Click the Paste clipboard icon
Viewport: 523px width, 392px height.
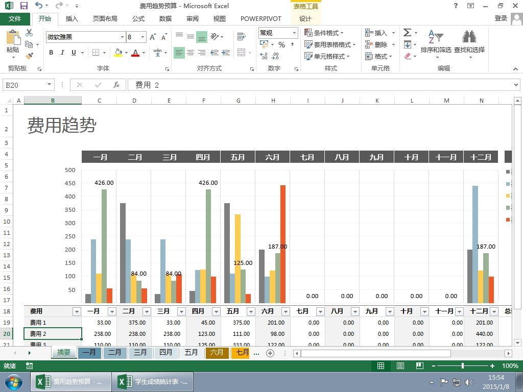13,37
